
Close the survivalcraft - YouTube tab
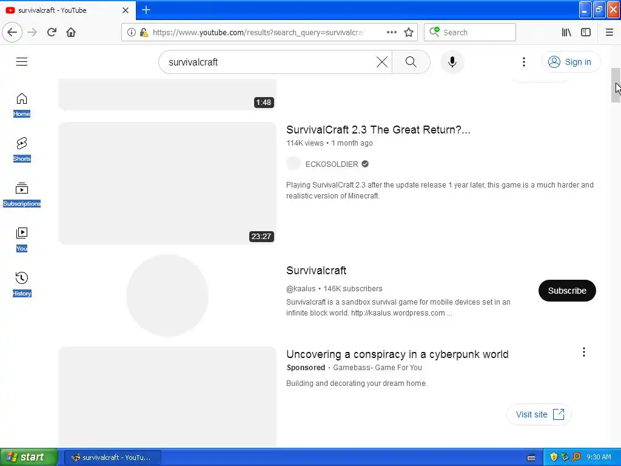(x=126, y=10)
